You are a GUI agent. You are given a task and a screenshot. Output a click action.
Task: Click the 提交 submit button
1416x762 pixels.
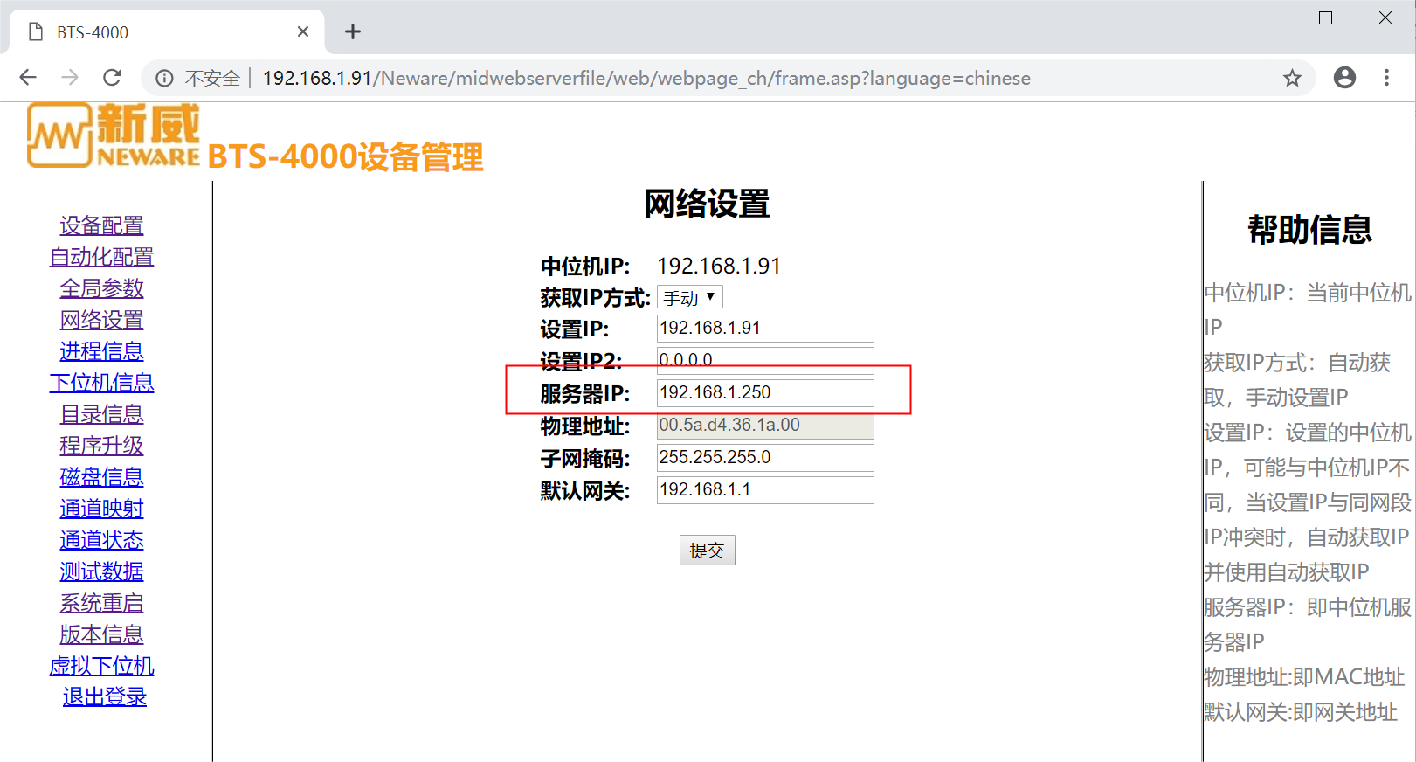coord(708,551)
